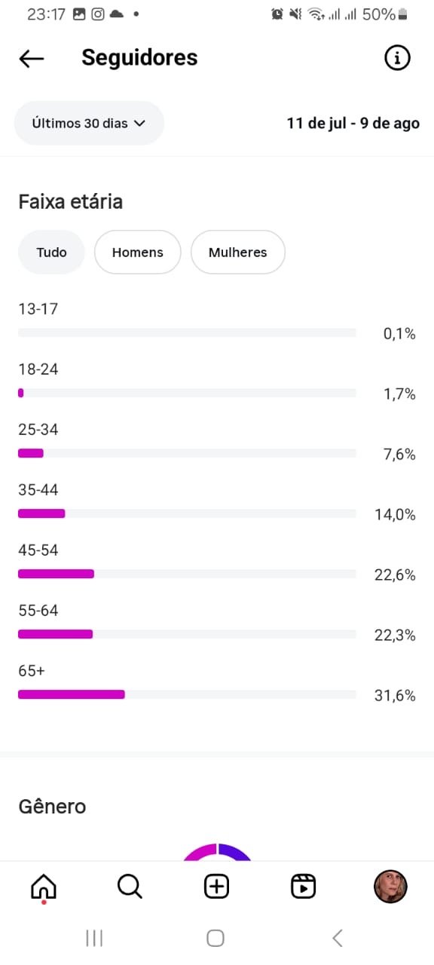
Task: Tap the back arrow icon
Action: (x=32, y=59)
